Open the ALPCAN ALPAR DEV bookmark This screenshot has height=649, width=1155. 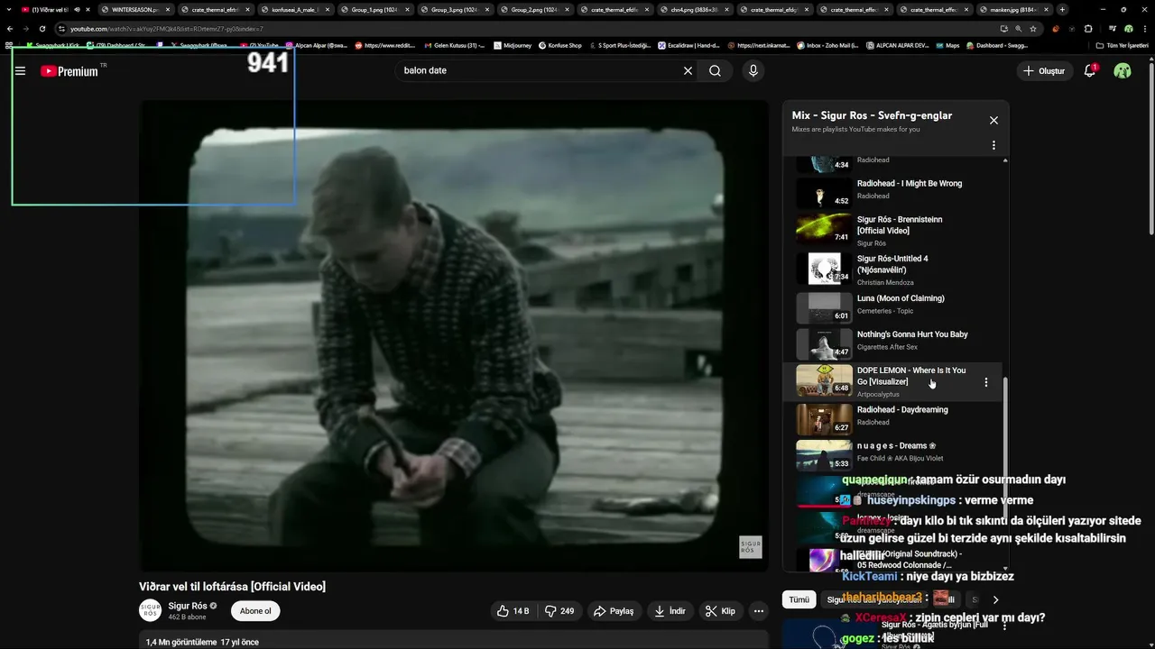pos(897,45)
